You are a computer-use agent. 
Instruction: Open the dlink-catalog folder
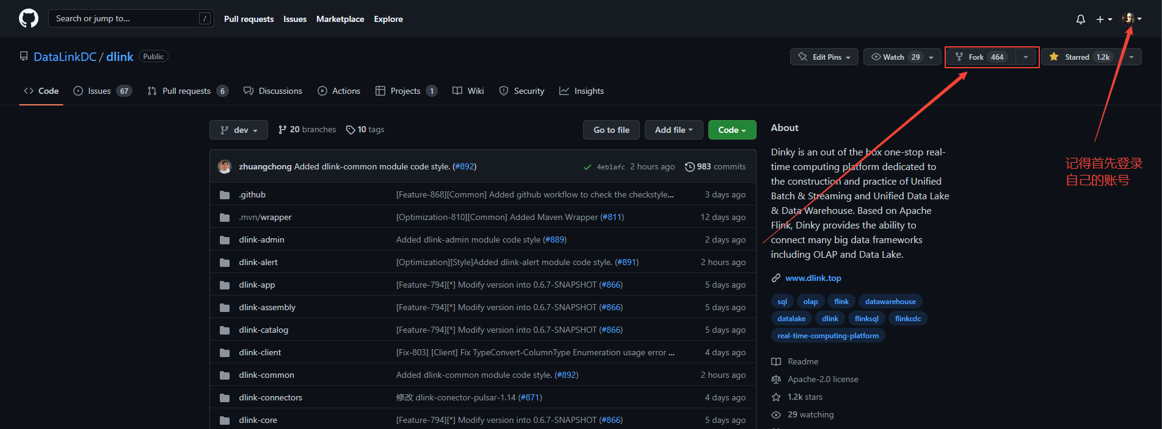tap(263, 330)
